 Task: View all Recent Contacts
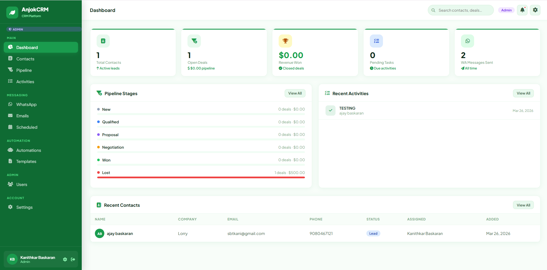(x=523, y=205)
